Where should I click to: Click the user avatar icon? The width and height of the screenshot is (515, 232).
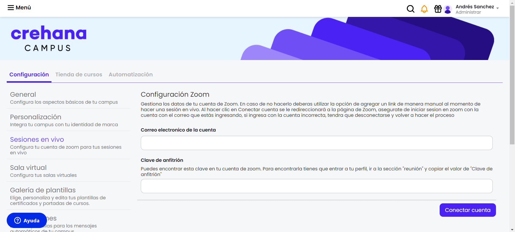[x=448, y=9]
